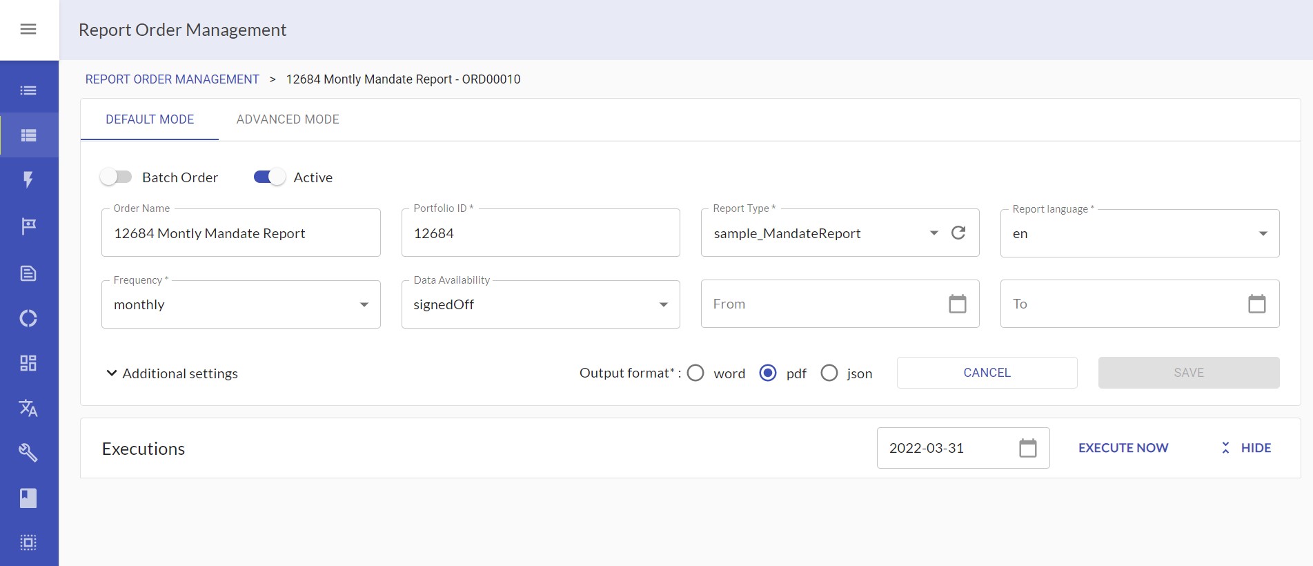This screenshot has width=1313, height=566.
Task: Open the translate icon in sidebar
Action: tap(28, 408)
